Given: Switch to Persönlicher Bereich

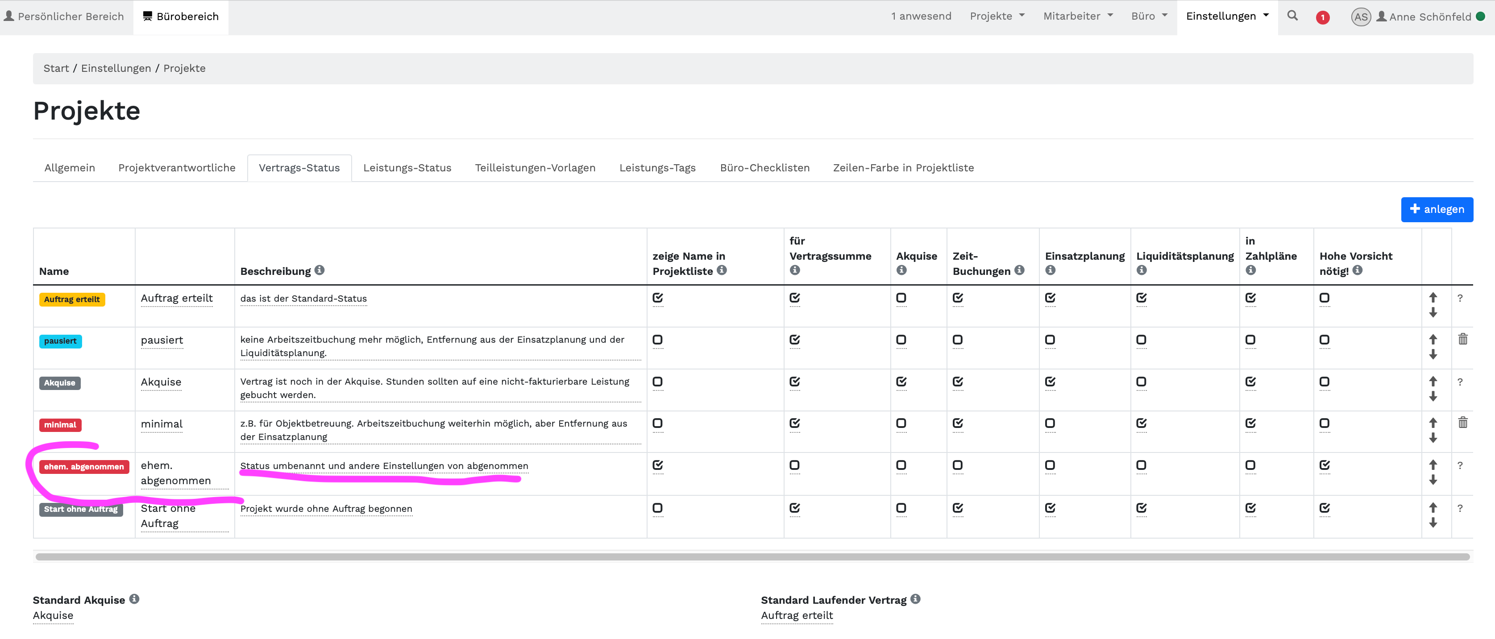Looking at the screenshot, I should (x=64, y=16).
